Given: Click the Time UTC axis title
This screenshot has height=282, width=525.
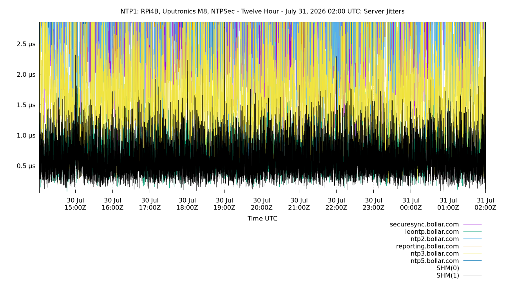Looking at the screenshot, I should pyautogui.click(x=262, y=219).
